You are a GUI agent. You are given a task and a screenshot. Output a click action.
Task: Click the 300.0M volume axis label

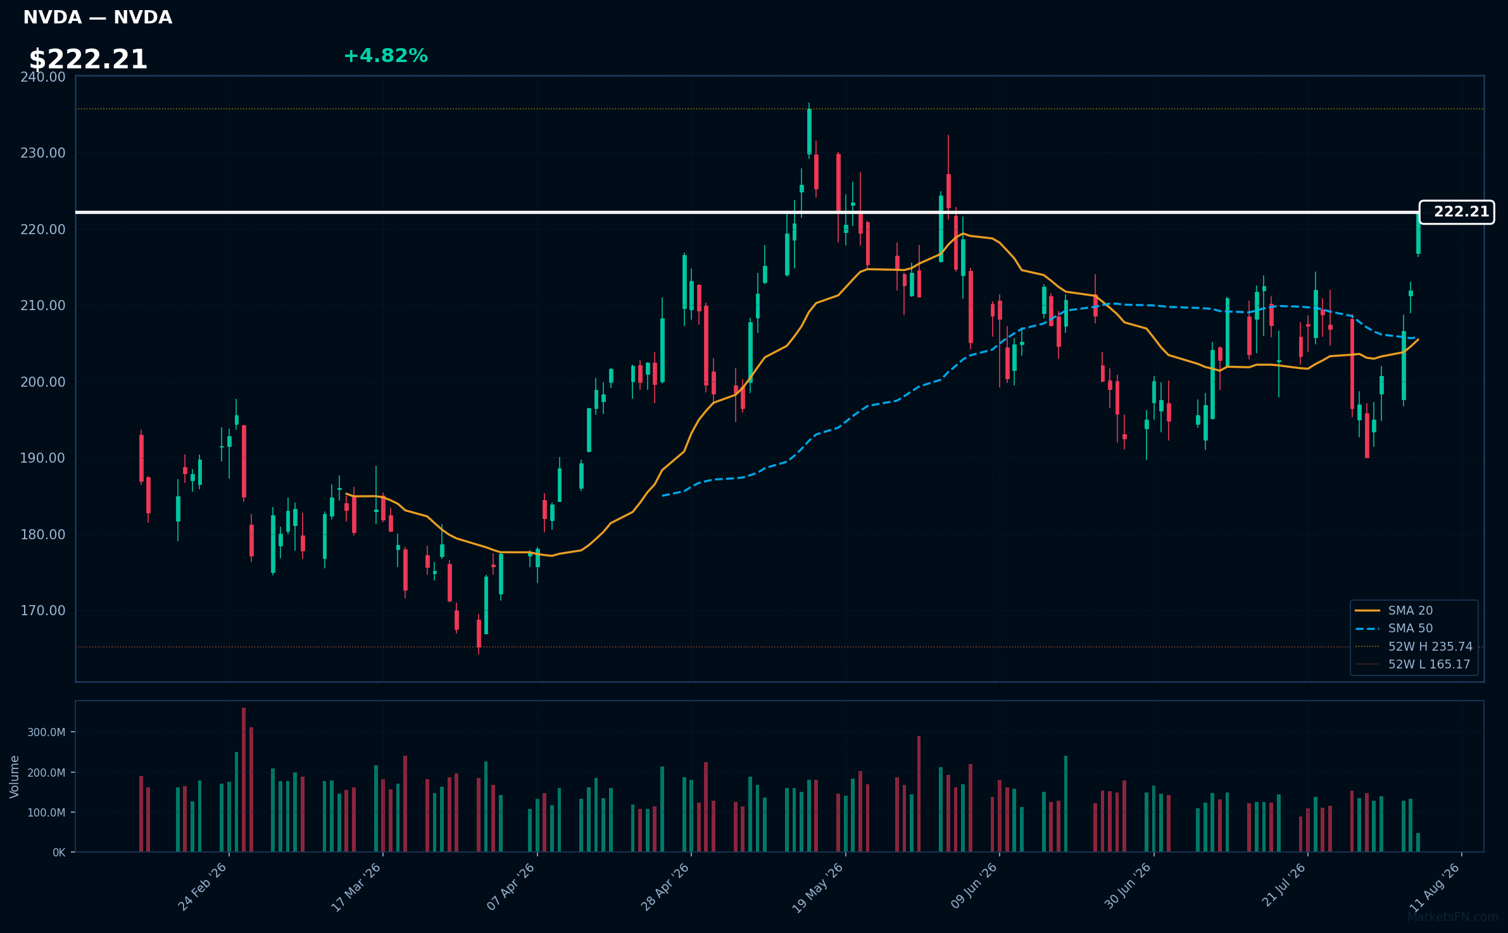click(x=46, y=732)
